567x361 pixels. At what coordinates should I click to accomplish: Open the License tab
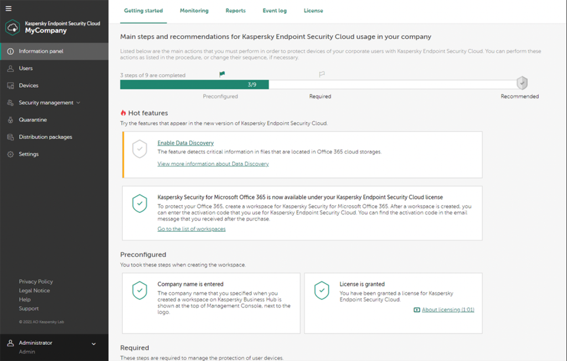point(313,11)
